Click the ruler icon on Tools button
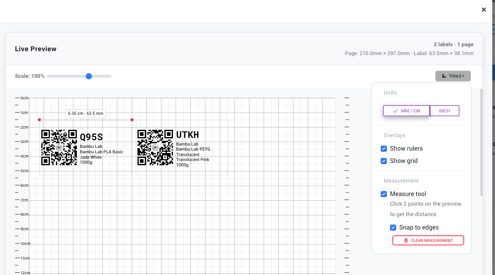Image resolution: width=495 pixels, height=275 pixels. (x=444, y=76)
